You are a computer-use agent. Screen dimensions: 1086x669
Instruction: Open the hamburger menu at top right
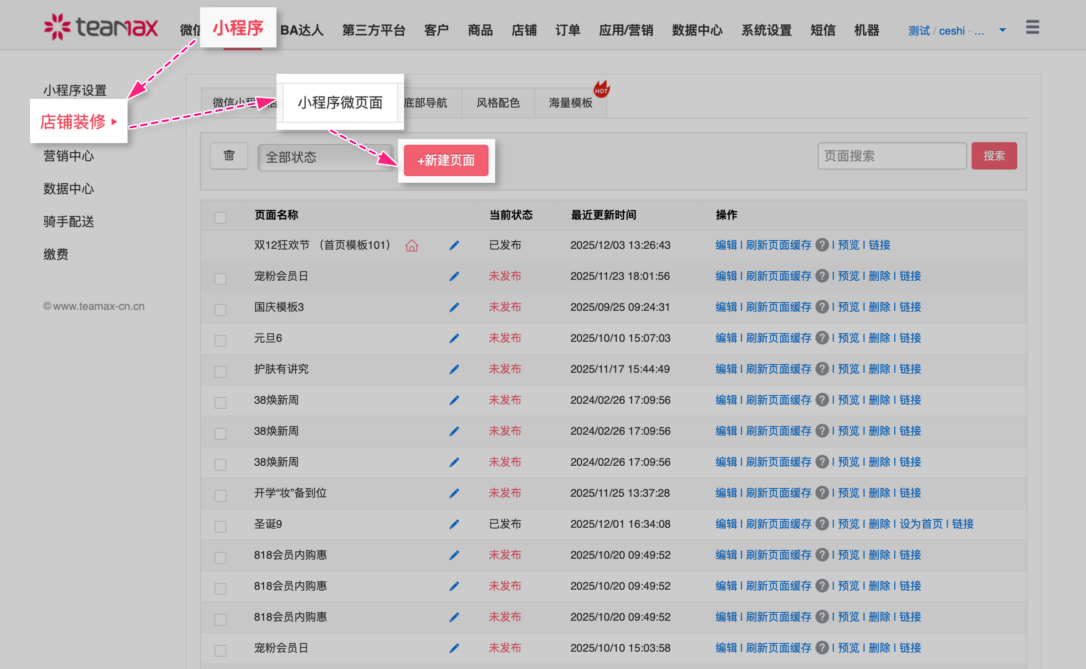[x=1033, y=28]
